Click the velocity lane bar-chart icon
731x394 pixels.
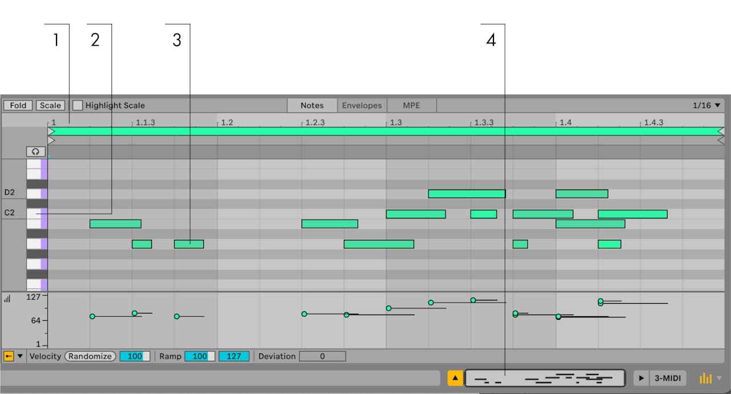click(x=7, y=298)
